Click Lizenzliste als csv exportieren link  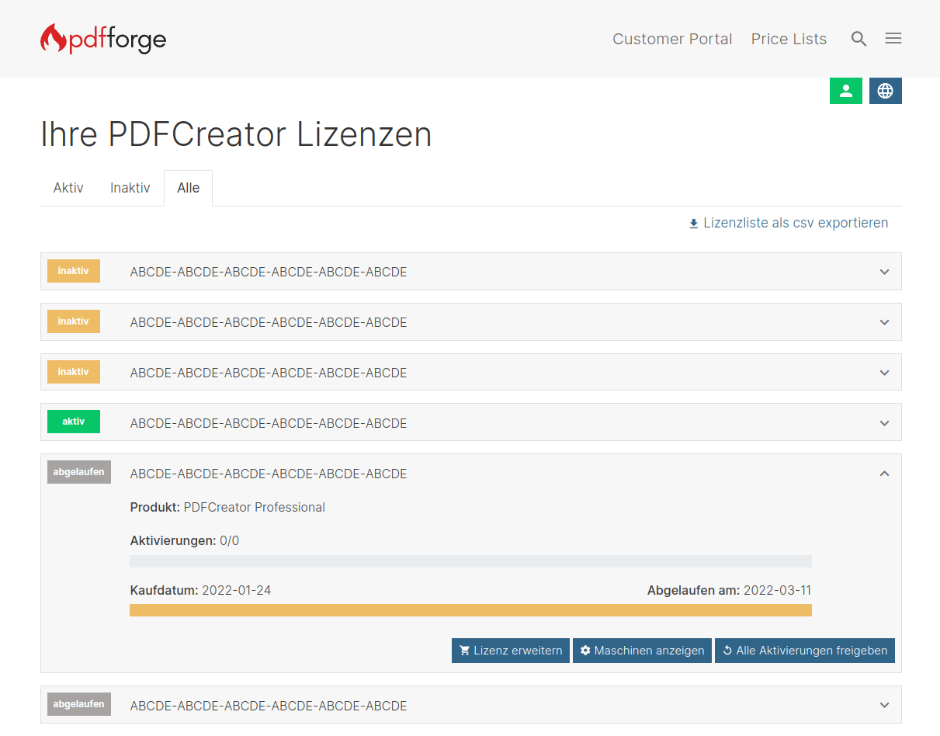[789, 223]
